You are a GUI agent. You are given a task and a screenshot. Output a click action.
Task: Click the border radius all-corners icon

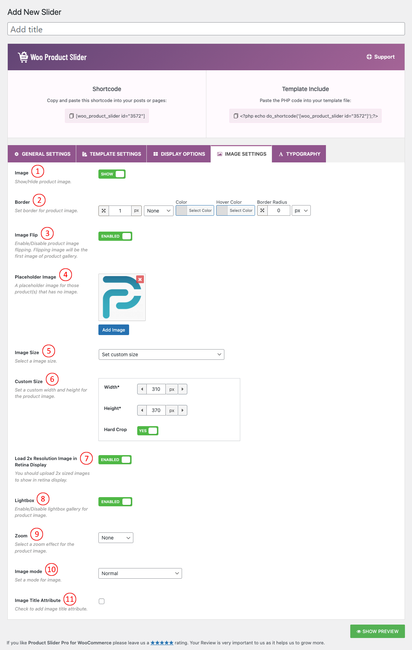(x=262, y=210)
